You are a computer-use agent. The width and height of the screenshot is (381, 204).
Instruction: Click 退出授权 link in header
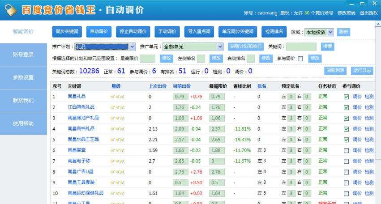[x=368, y=13]
